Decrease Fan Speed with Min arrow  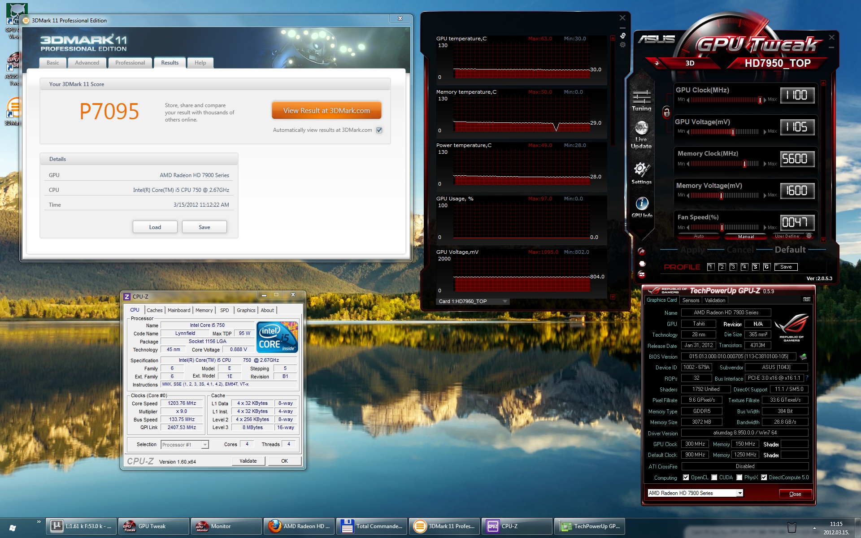687,227
